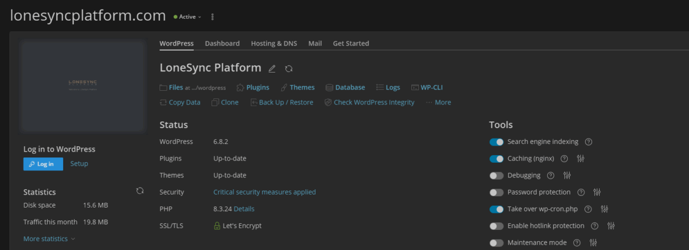The image size is (689, 250).
Task: Click the Database cylinder icon
Action: (329, 87)
